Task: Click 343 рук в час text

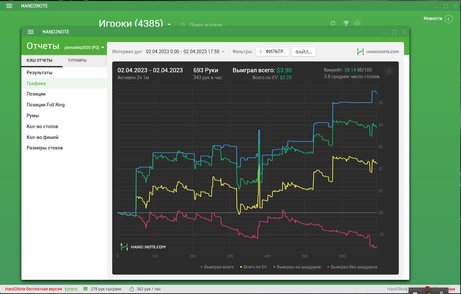Action: point(208,78)
